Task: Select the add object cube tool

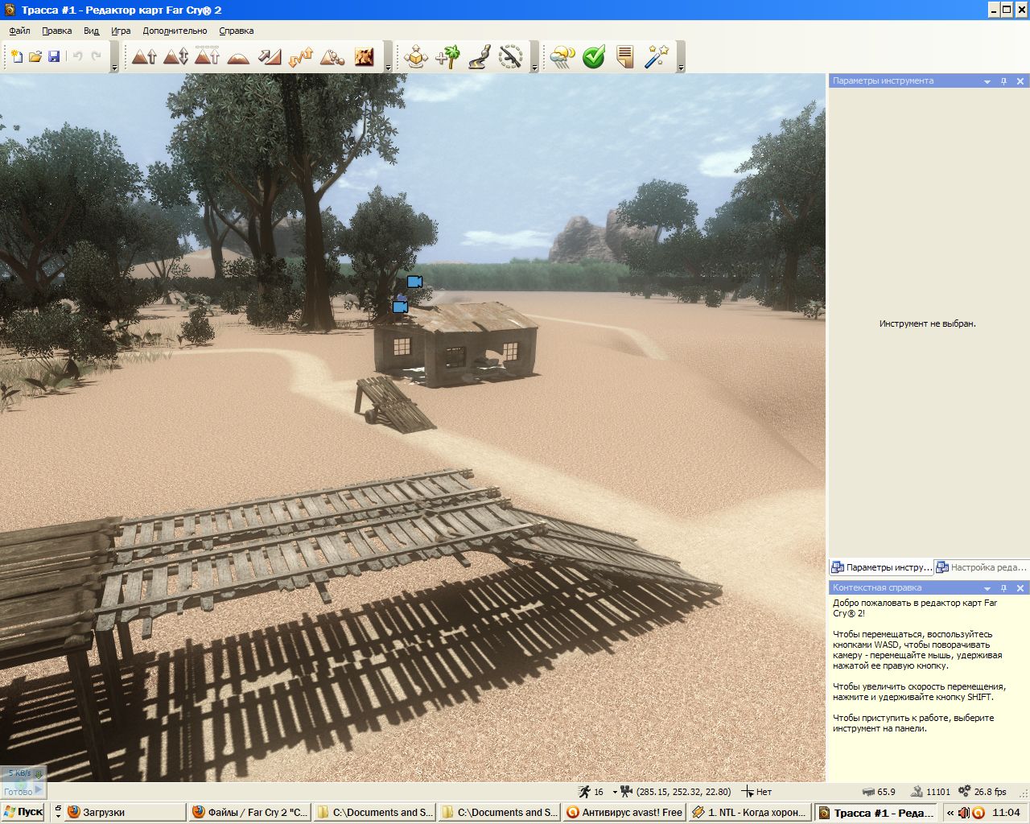Action: (416, 57)
